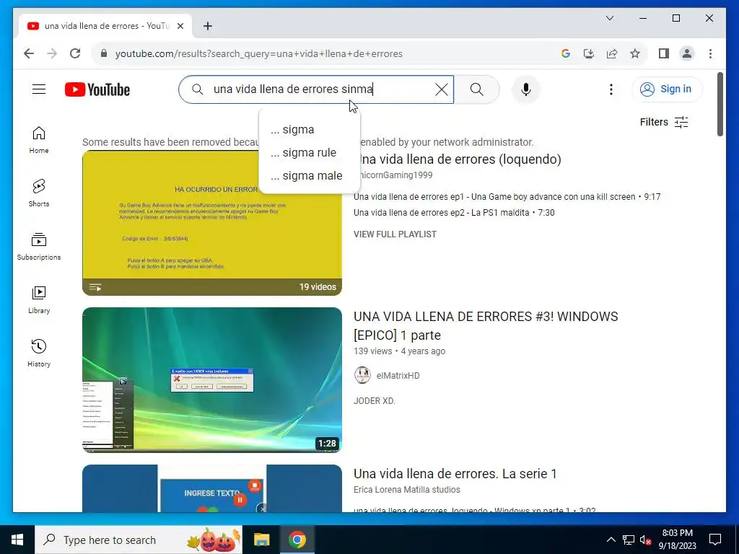Click the Sign in button
Viewport: 739px width, 554px height.
tap(667, 89)
